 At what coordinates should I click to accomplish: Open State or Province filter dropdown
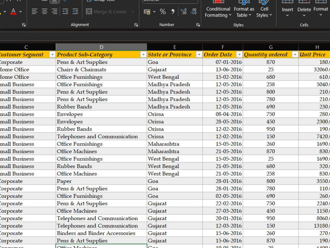pyautogui.click(x=199, y=55)
